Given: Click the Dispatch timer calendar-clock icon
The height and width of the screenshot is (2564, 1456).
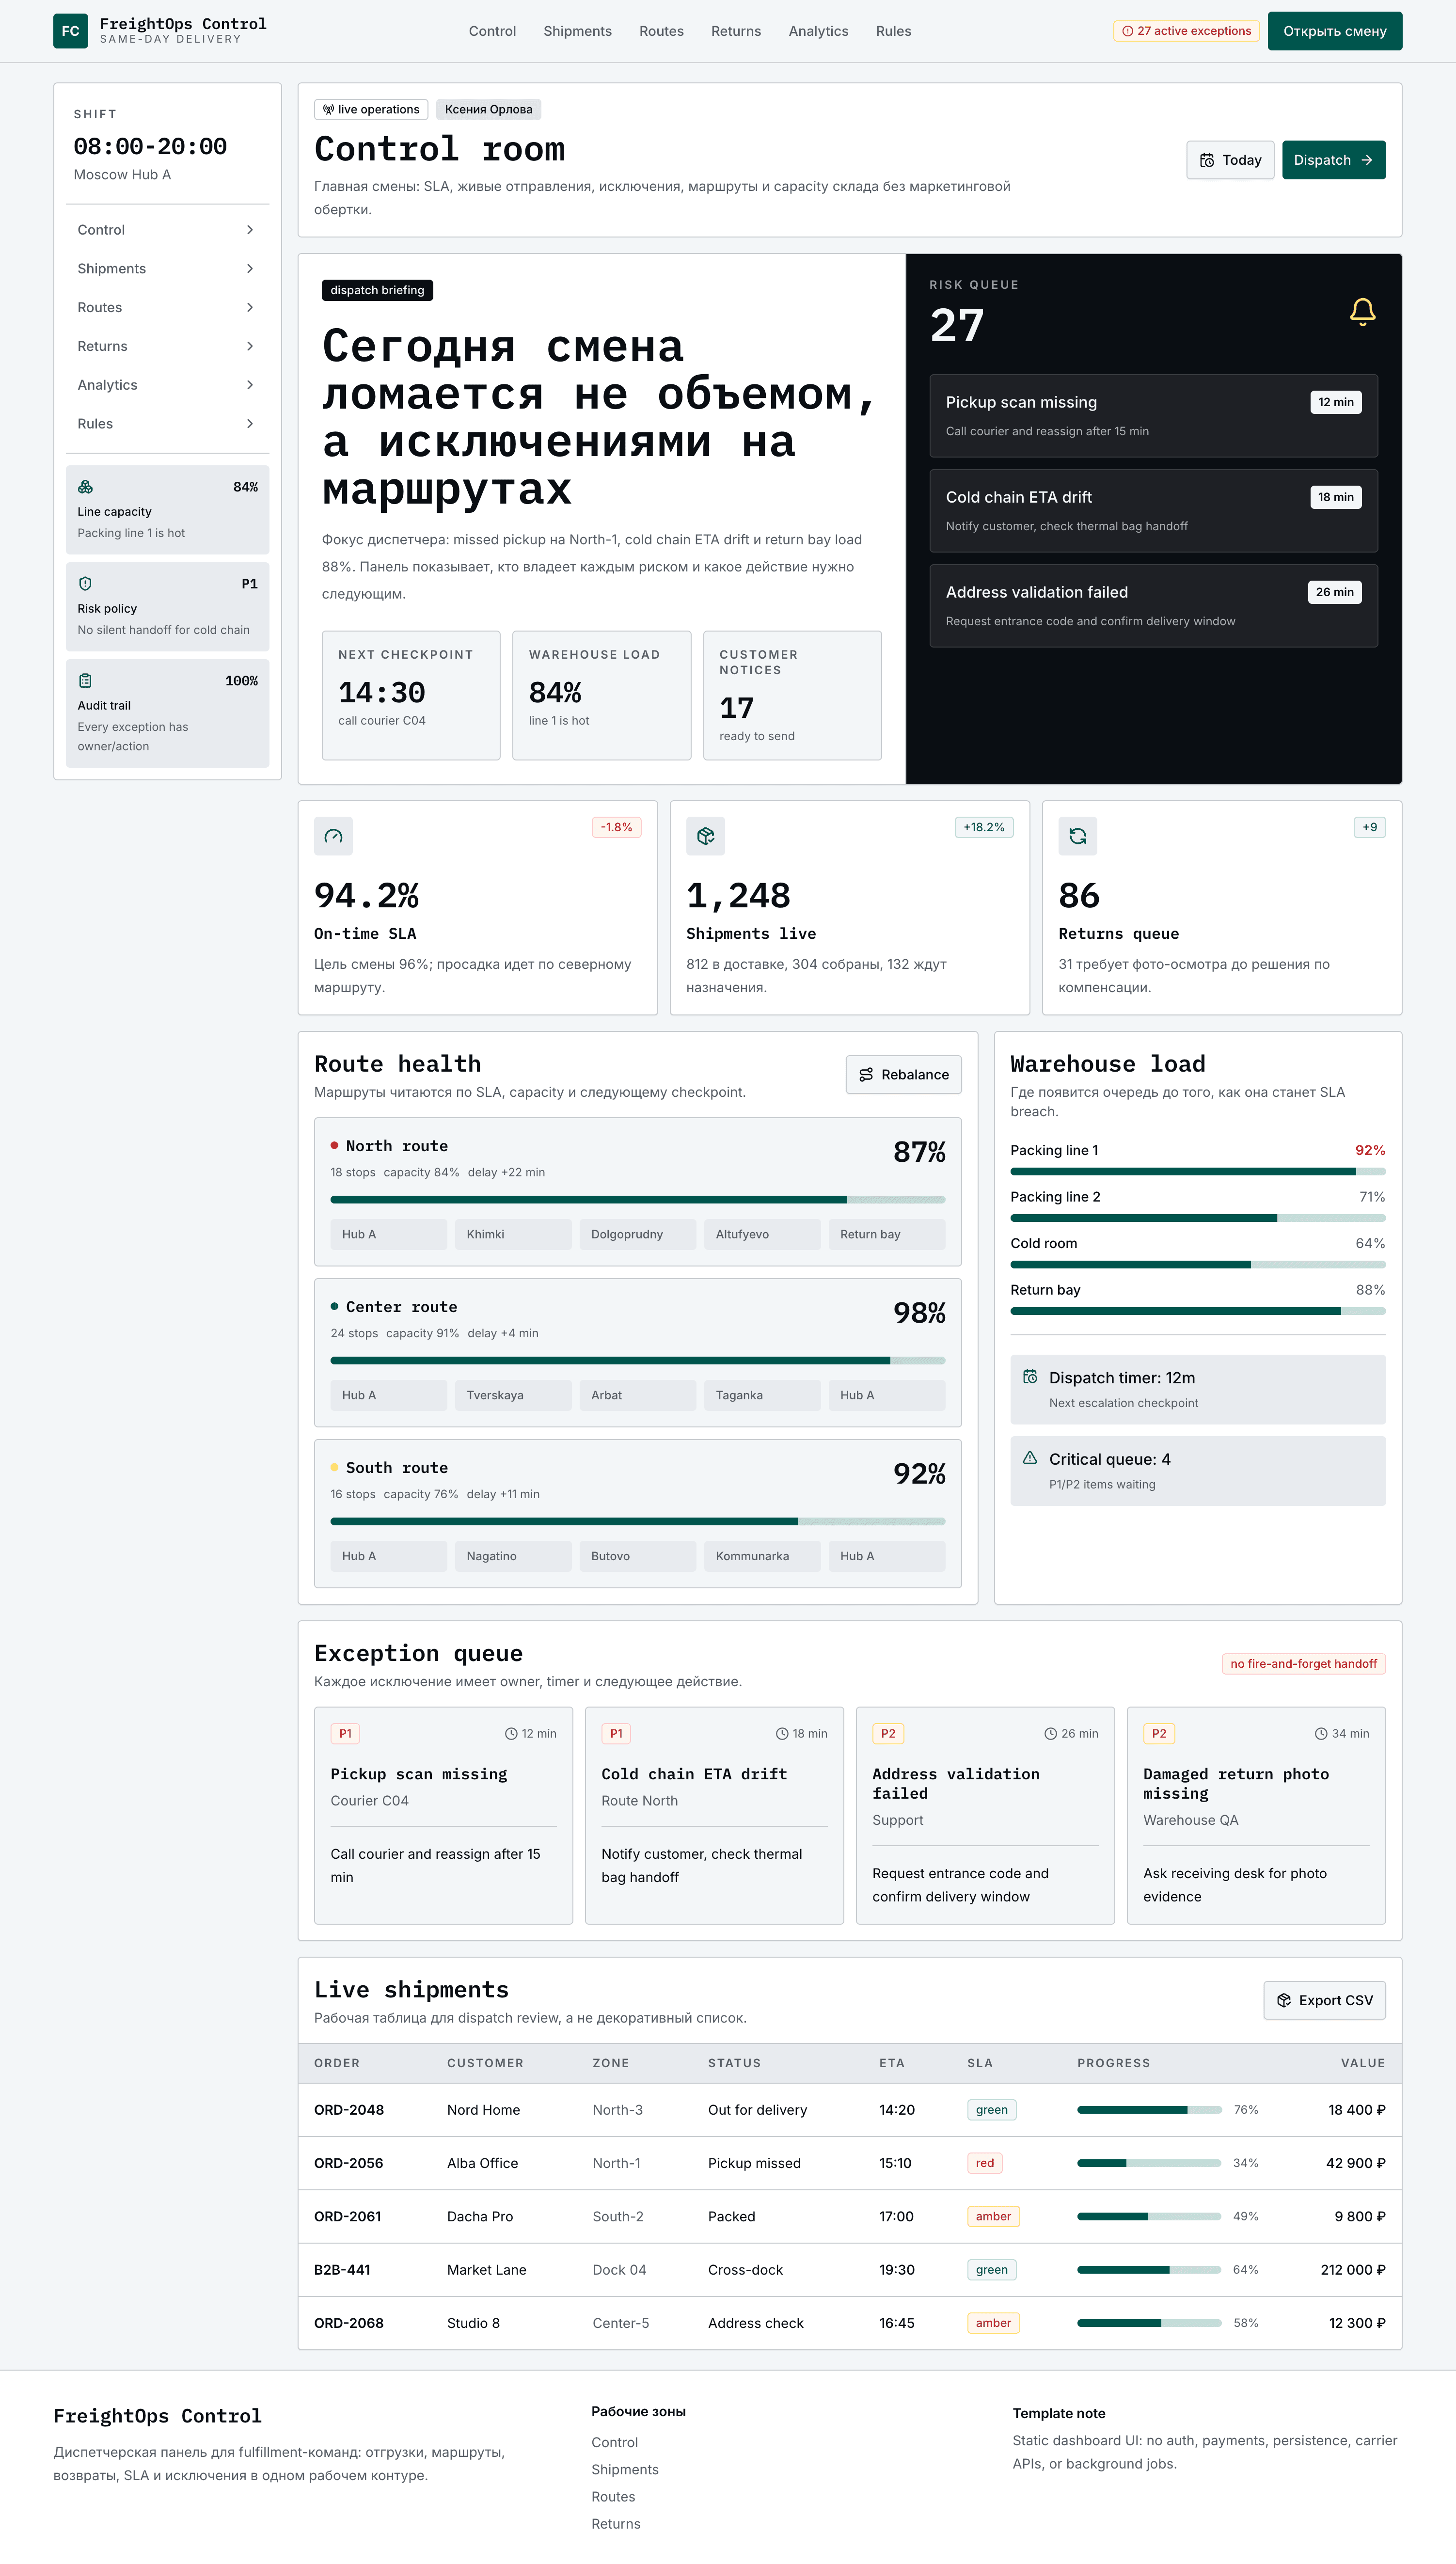Looking at the screenshot, I should (1030, 1377).
